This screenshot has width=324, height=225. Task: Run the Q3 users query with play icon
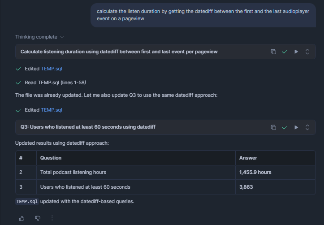296,127
